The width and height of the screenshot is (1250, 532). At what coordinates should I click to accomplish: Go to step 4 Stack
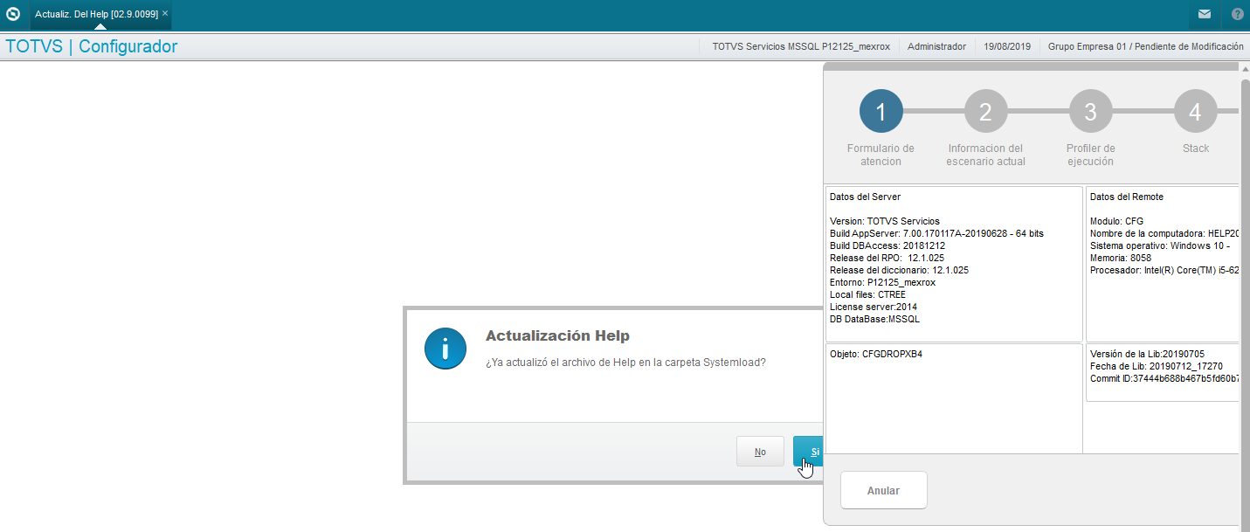1195,112
